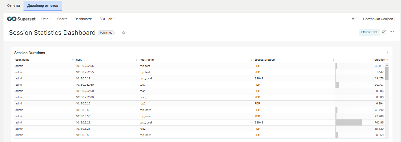The width and height of the screenshot is (401, 142).
Task: Click the host_name column header text
Action: coord(147,60)
